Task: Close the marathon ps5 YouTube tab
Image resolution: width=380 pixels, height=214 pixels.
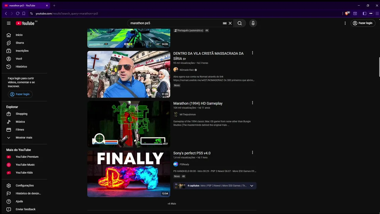Action: [x=47, y=5]
